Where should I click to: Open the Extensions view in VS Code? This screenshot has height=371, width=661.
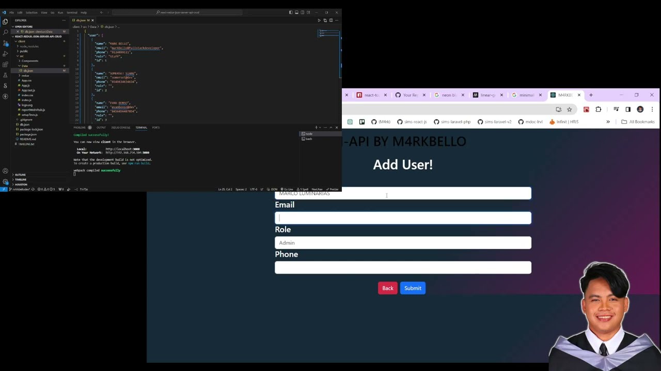coord(5,64)
